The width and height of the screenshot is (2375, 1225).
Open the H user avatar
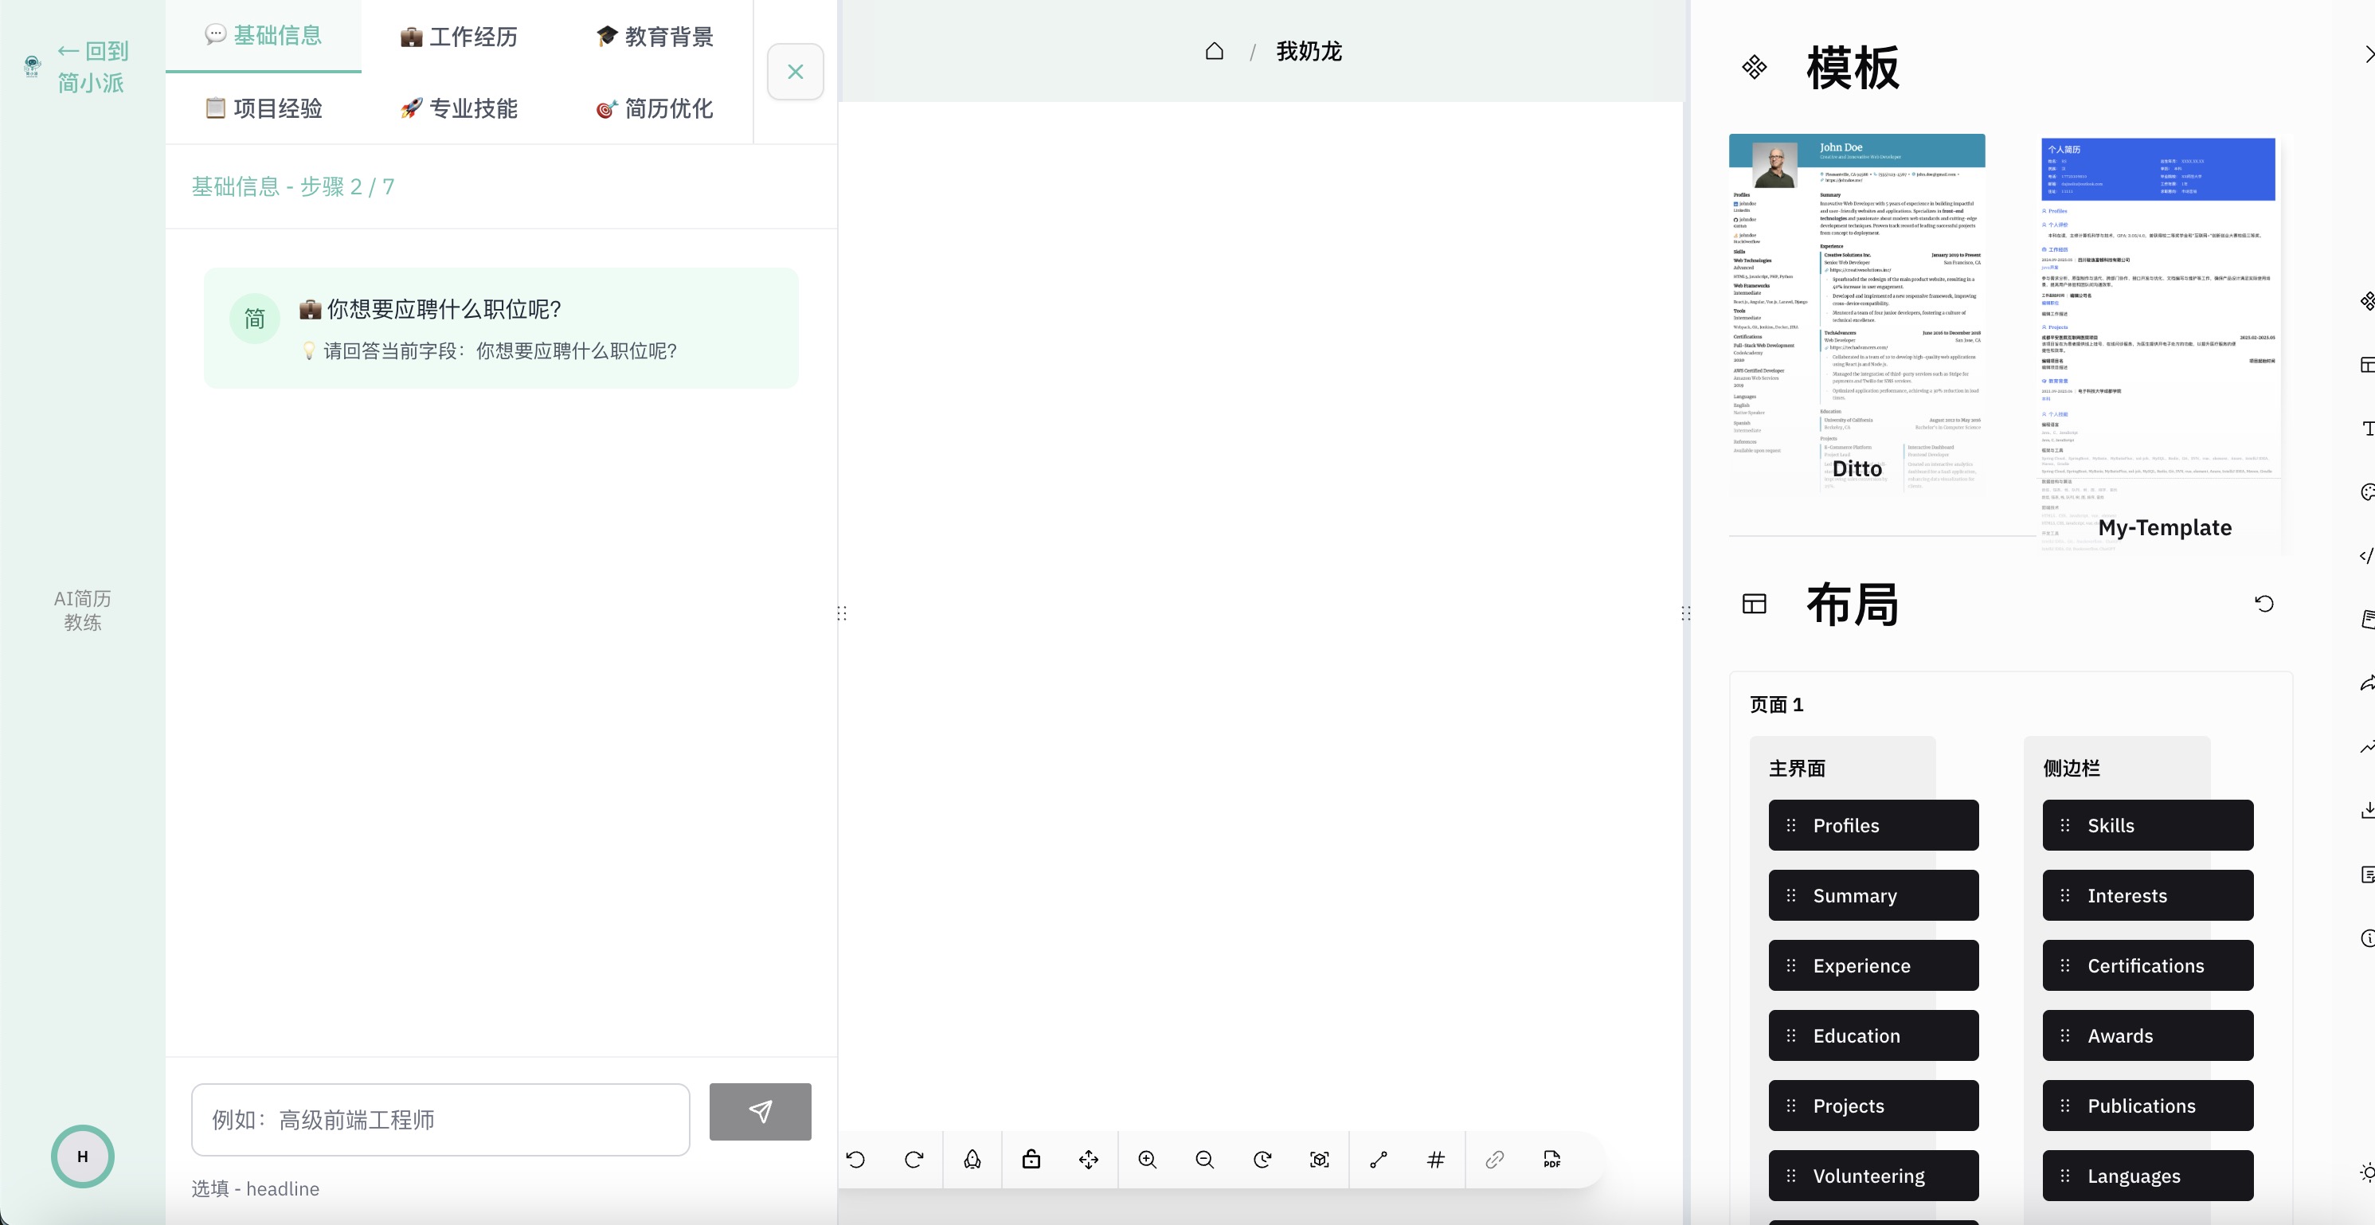82,1156
